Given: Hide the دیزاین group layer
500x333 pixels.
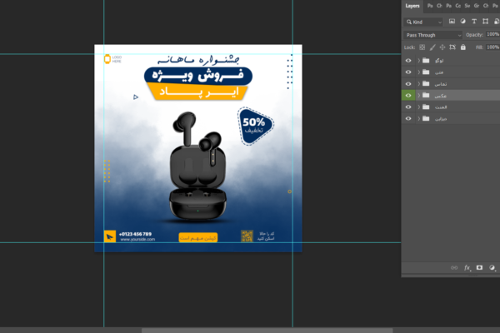Looking at the screenshot, I should (x=408, y=118).
